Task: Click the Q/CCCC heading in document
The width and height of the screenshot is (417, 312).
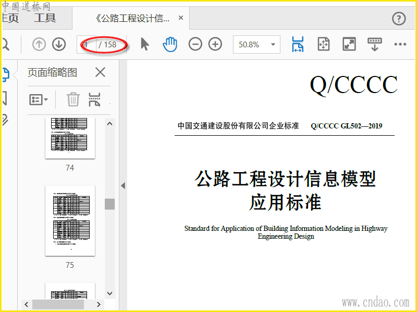Action: 353,85
